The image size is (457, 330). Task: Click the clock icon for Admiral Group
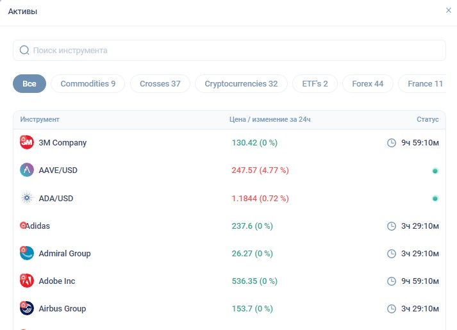tap(392, 253)
